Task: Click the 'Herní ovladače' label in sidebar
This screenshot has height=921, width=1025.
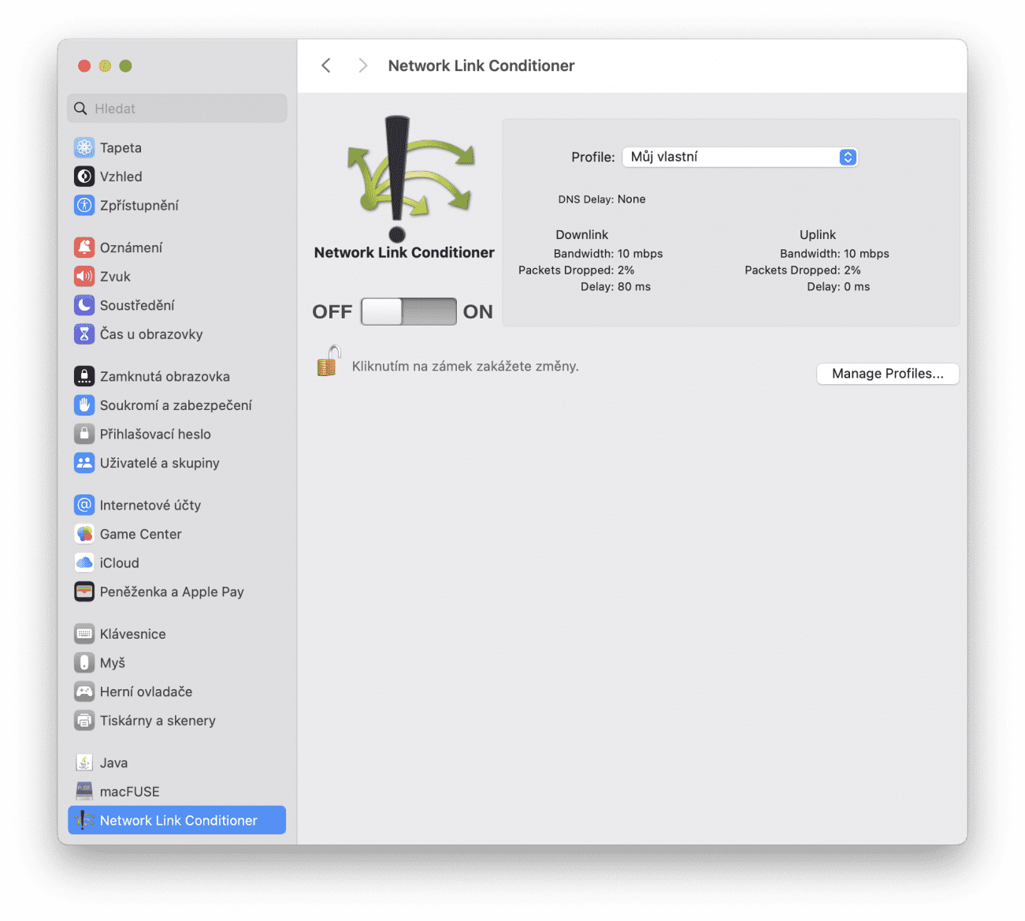Action: (147, 692)
